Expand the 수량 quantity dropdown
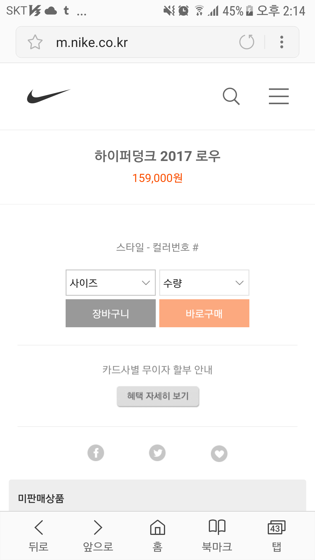The width and height of the screenshot is (315, 560). (204, 283)
